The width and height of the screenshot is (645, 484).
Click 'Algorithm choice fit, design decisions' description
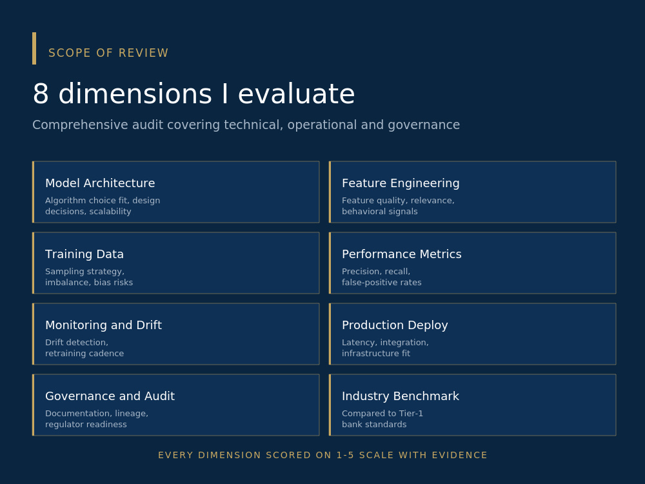tap(103, 206)
